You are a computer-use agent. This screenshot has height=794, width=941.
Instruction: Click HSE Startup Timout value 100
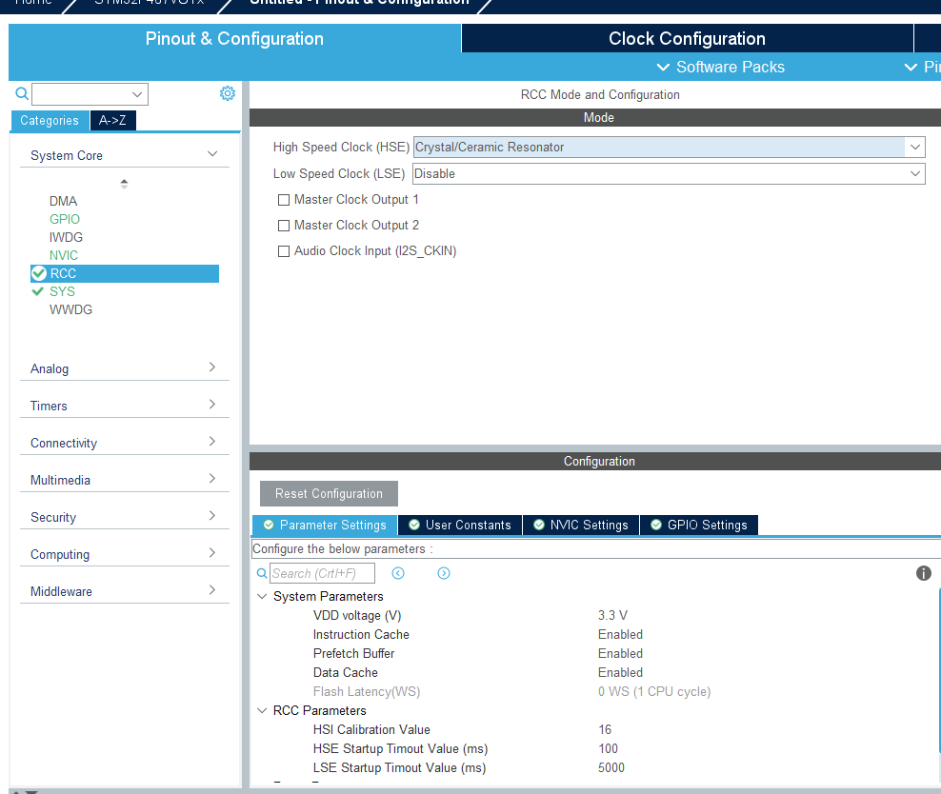pos(608,749)
